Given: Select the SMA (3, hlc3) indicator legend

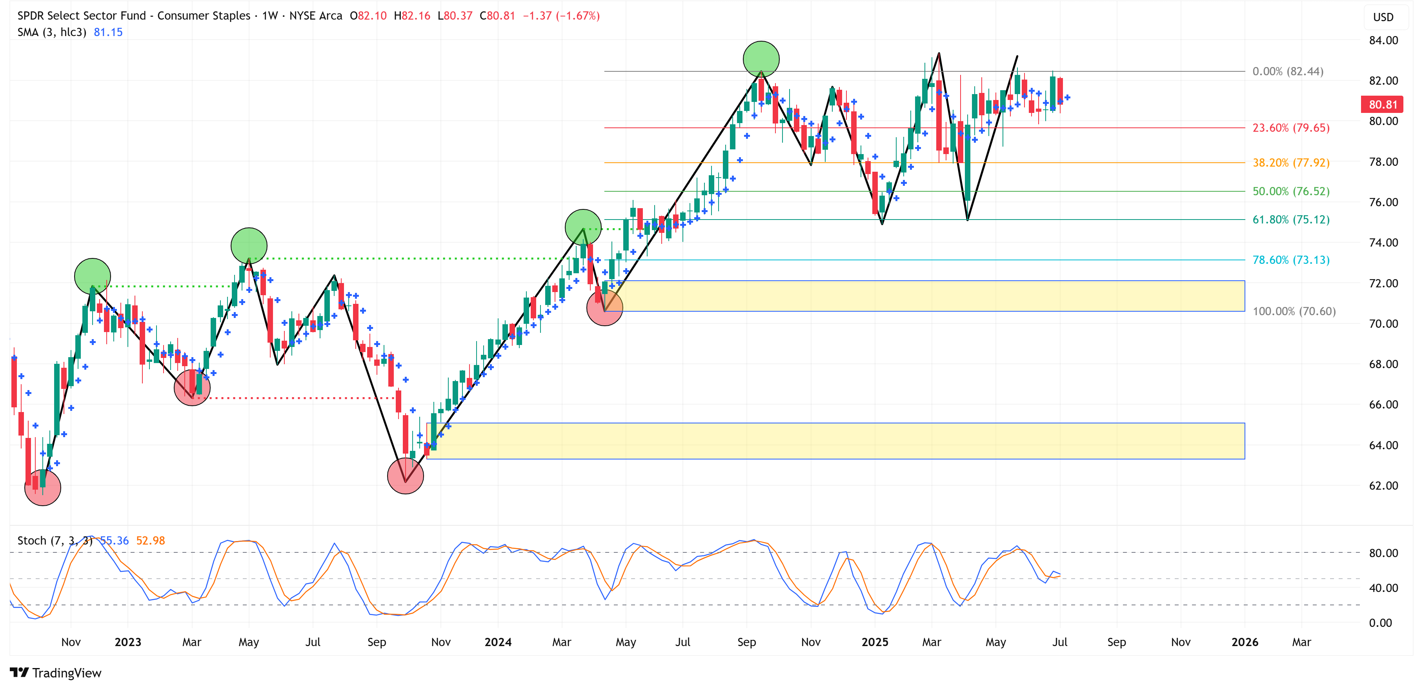Looking at the screenshot, I should [52, 32].
